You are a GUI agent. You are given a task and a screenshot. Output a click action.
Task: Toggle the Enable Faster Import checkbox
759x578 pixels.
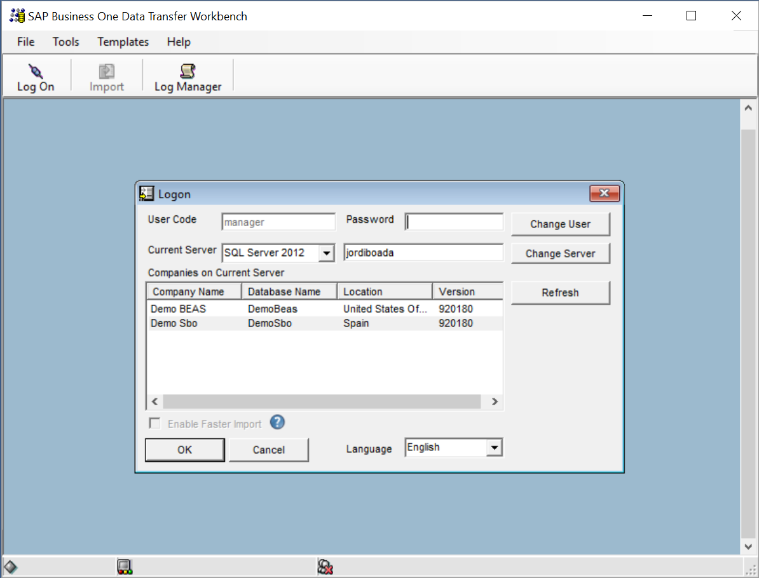tap(155, 424)
